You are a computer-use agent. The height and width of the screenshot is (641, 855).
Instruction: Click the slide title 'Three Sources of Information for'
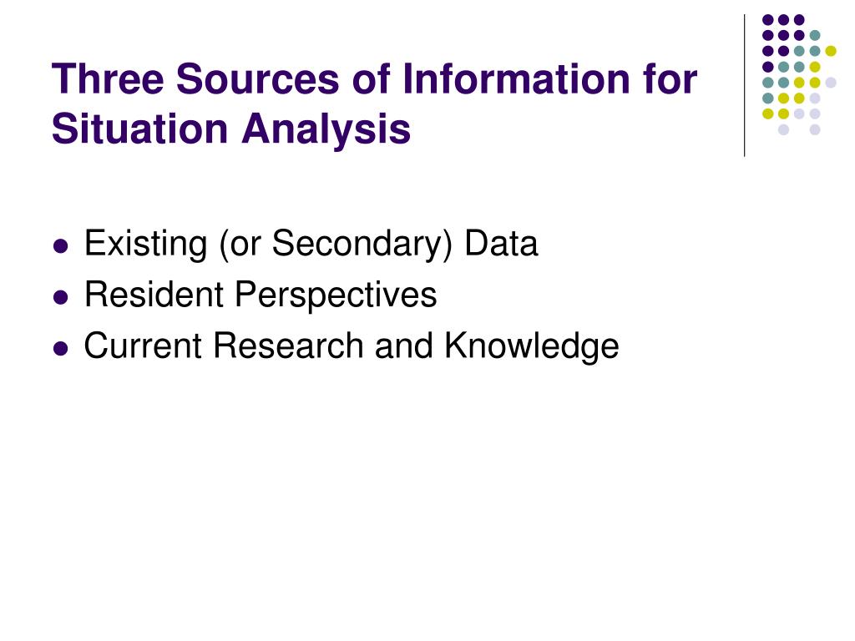(x=374, y=79)
